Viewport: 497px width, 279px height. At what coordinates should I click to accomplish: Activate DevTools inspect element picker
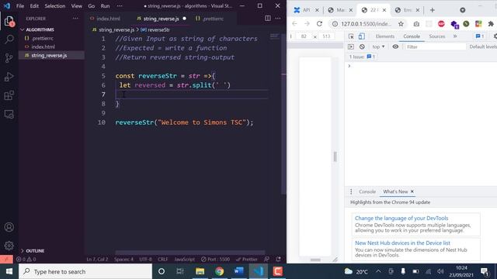[351, 36]
